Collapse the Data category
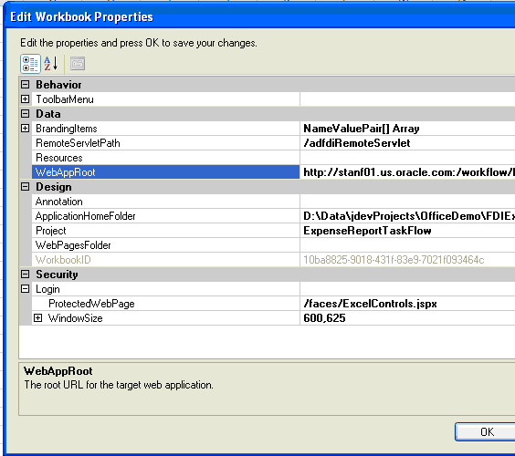The height and width of the screenshot is (456, 515). tap(25, 114)
